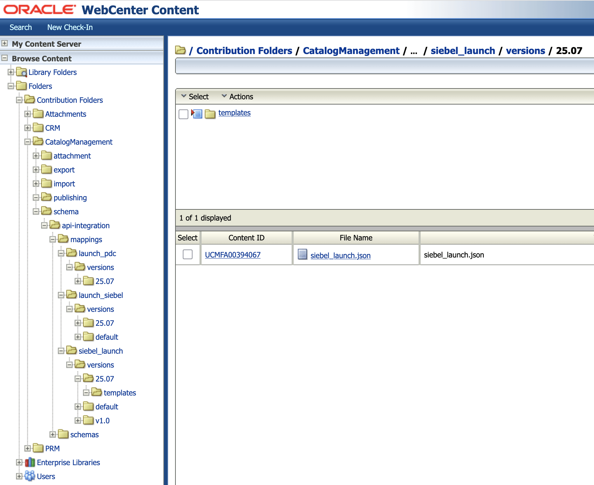
Task: Expand the PRM tree node
Action: click(28, 448)
